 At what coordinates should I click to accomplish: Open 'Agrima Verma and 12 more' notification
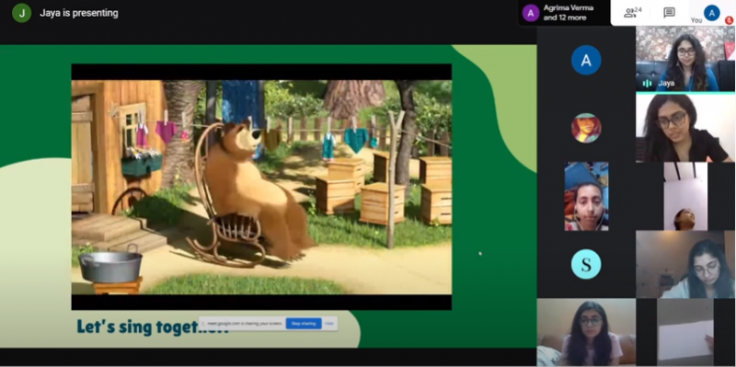(565, 13)
